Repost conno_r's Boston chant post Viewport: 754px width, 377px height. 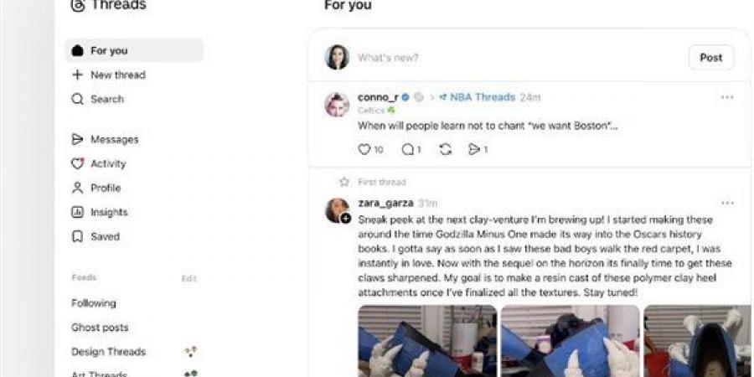tap(446, 150)
